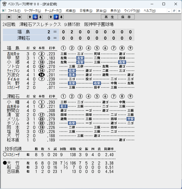Select the blue 津 team icon

click(56, 17)
